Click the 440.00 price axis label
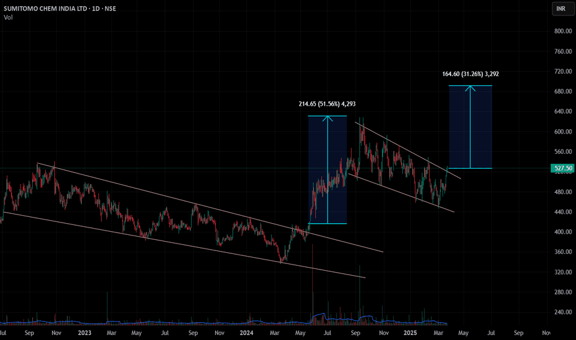This screenshot has width=576, height=340. point(563,211)
